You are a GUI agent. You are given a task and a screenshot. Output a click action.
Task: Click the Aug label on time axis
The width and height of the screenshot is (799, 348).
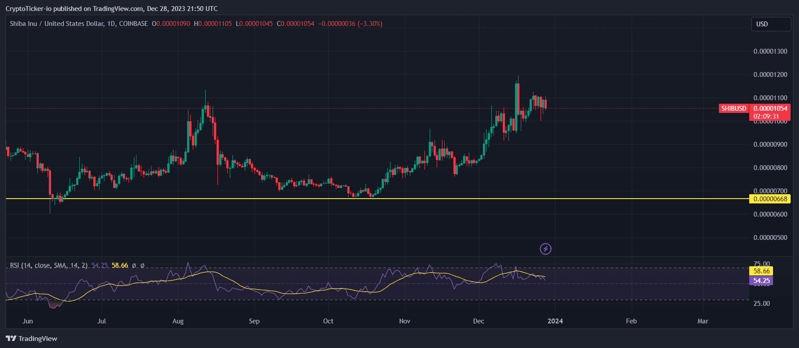click(x=178, y=321)
